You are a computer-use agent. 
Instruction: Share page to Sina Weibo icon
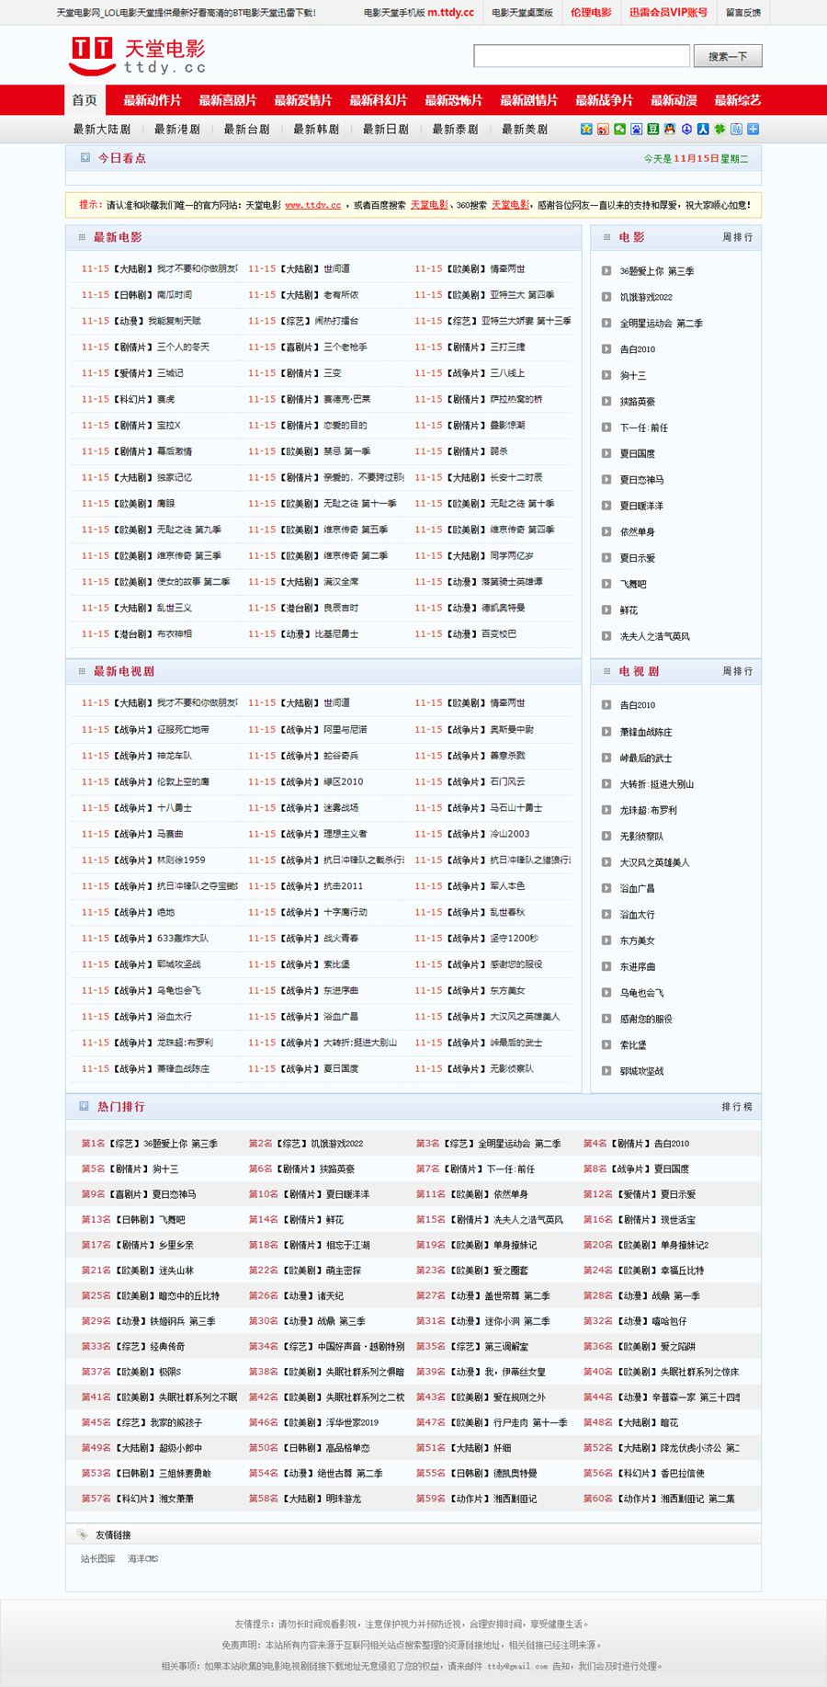603,130
